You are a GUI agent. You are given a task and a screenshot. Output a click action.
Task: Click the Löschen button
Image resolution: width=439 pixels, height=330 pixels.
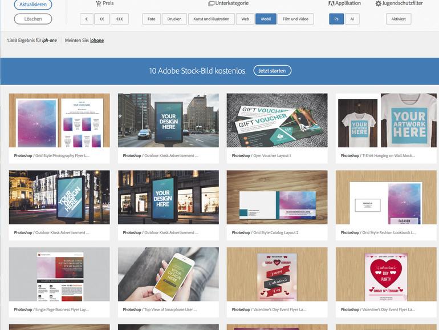(x=33, y=19)
